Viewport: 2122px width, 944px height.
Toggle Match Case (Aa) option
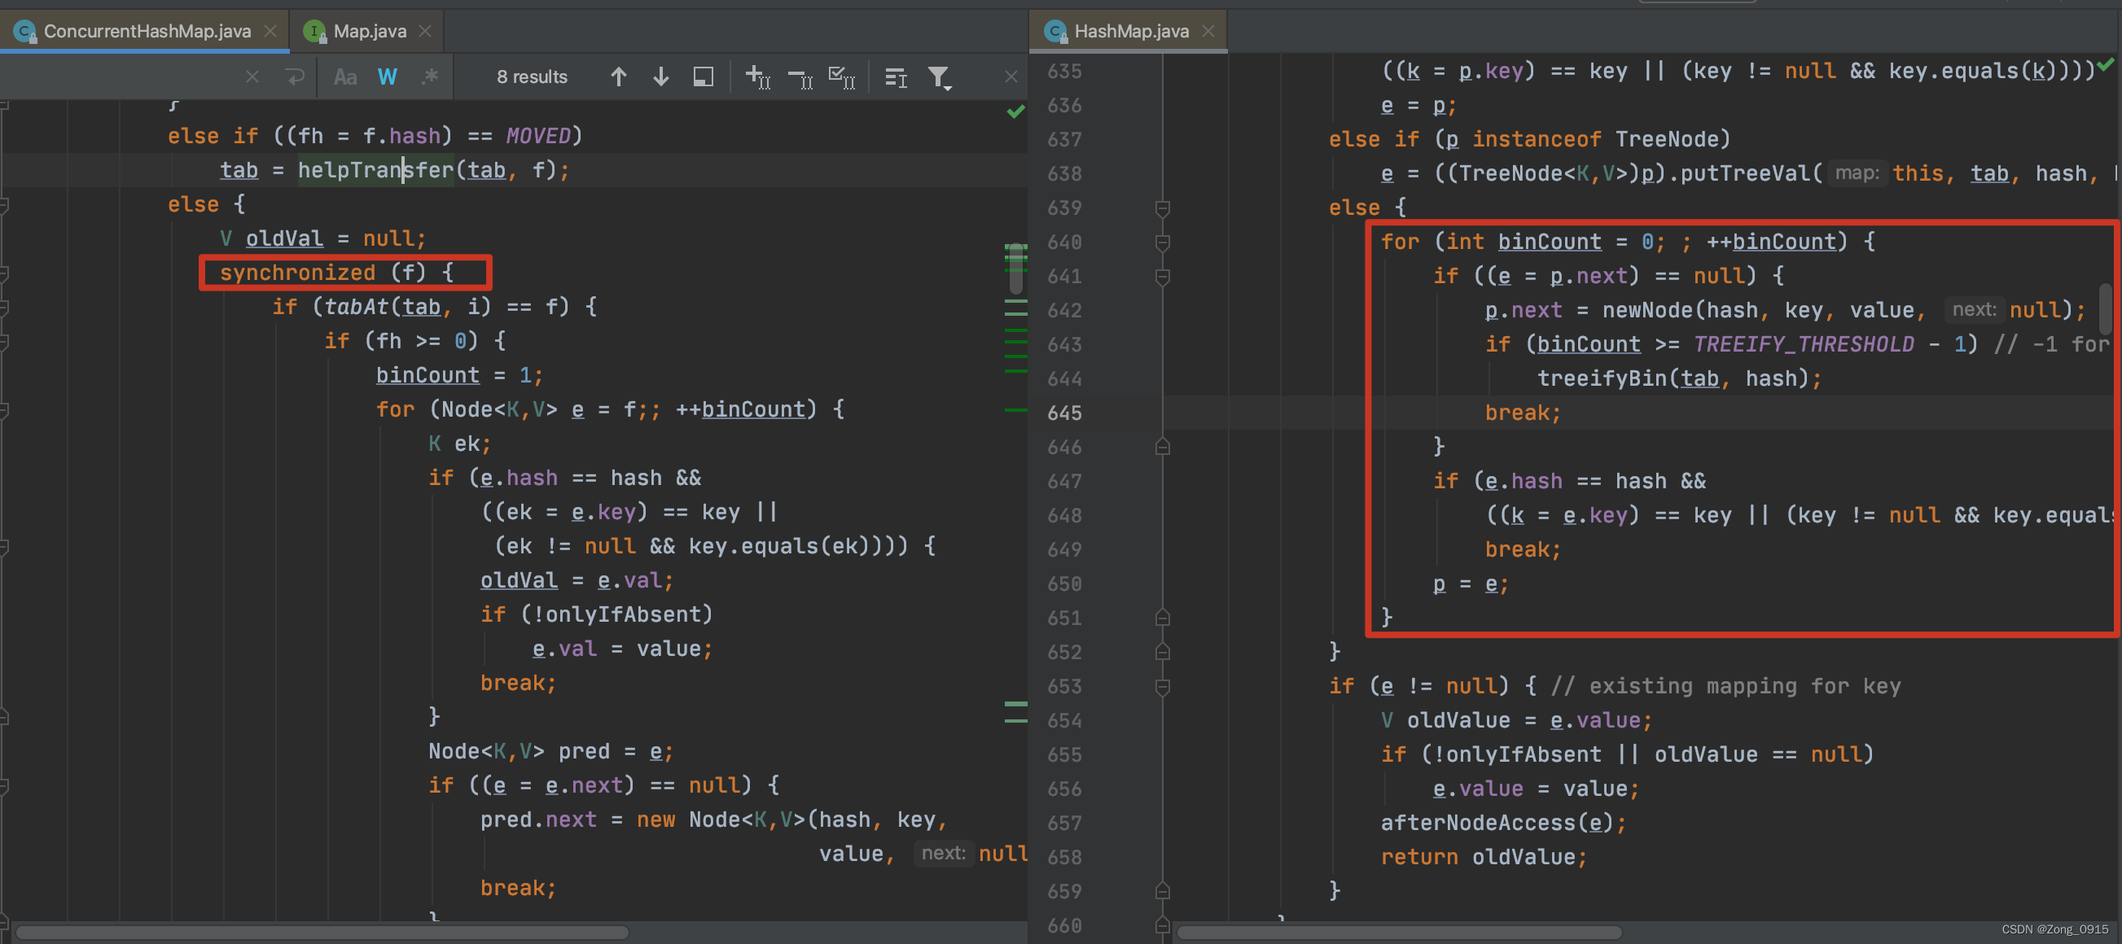[x=345, y=77]
